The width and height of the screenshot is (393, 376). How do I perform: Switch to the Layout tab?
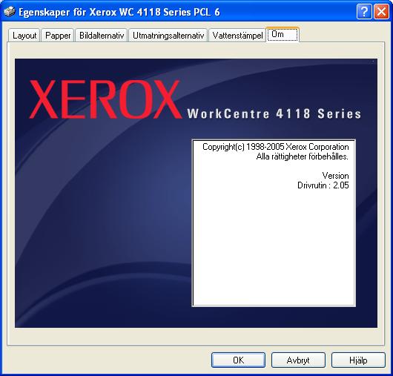24,36
